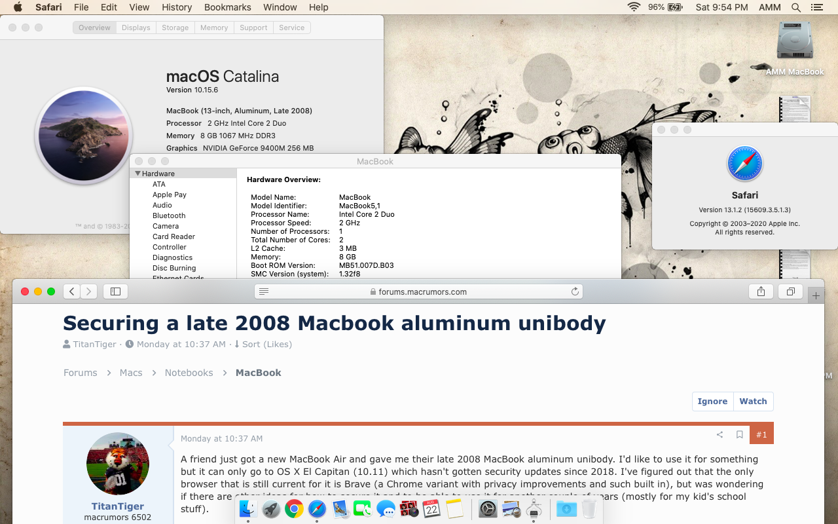The height and width of the screenshot is (524, 838).
Task: Open Preview from the Dock
Action: [511, 508]
